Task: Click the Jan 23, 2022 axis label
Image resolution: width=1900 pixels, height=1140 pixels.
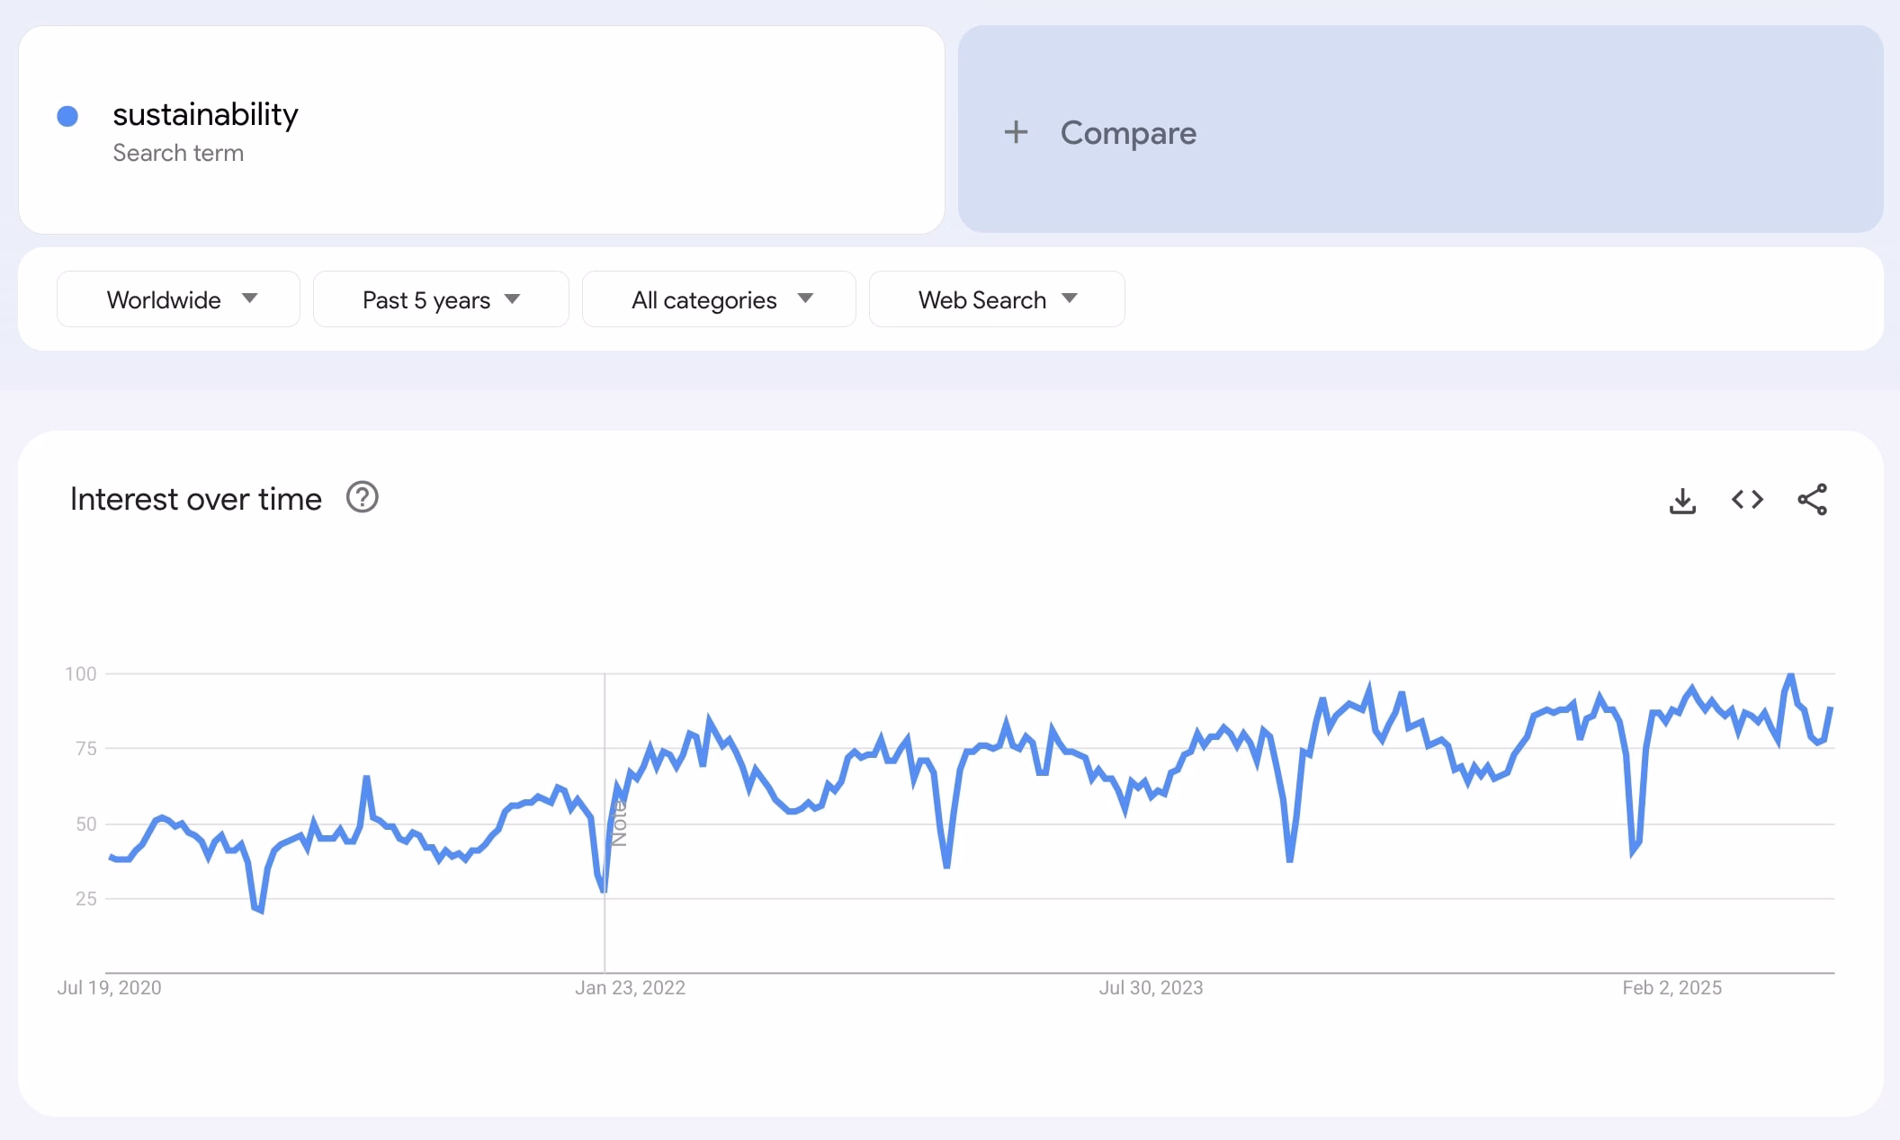Action: pos(630,987)
